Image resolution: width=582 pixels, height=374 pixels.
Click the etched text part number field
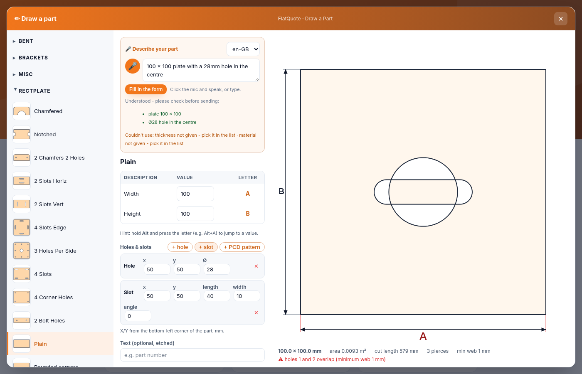pyautogui.click(x=192, y=355)
